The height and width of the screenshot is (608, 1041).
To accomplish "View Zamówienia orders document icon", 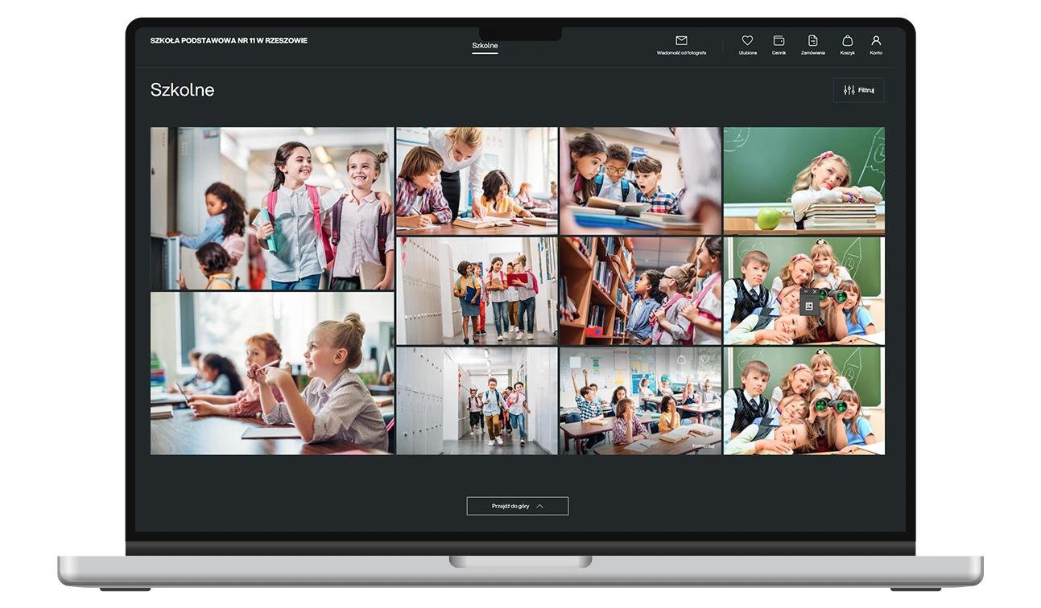I will tap(812, 41).
